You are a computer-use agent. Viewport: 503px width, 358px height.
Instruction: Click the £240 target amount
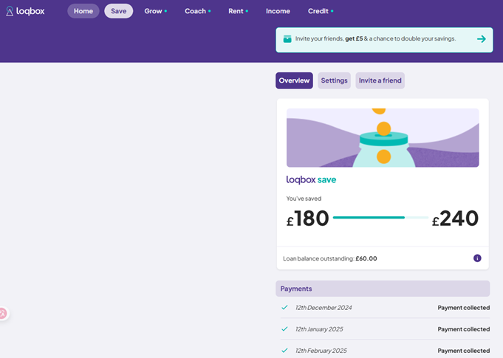(455, 218)
